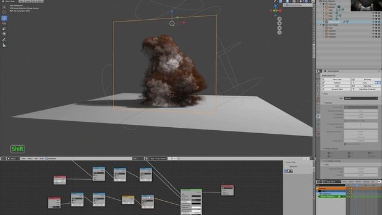Collapse the Force Fields collection arrow
The width and height of the screenshot is (382, 215).
pyautogui.click(x=321, y=25)
